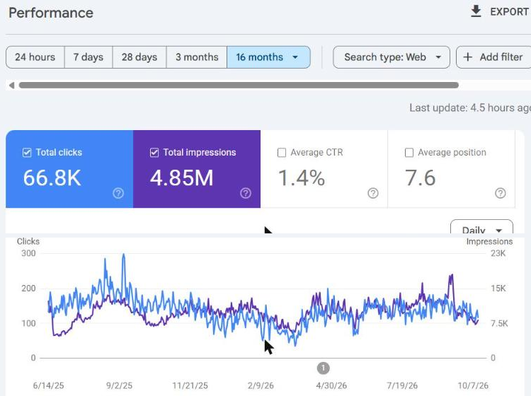This screenshot has width=531, height=396.
Task: Open the 16 months dropdown arrow
Action: 295,57
